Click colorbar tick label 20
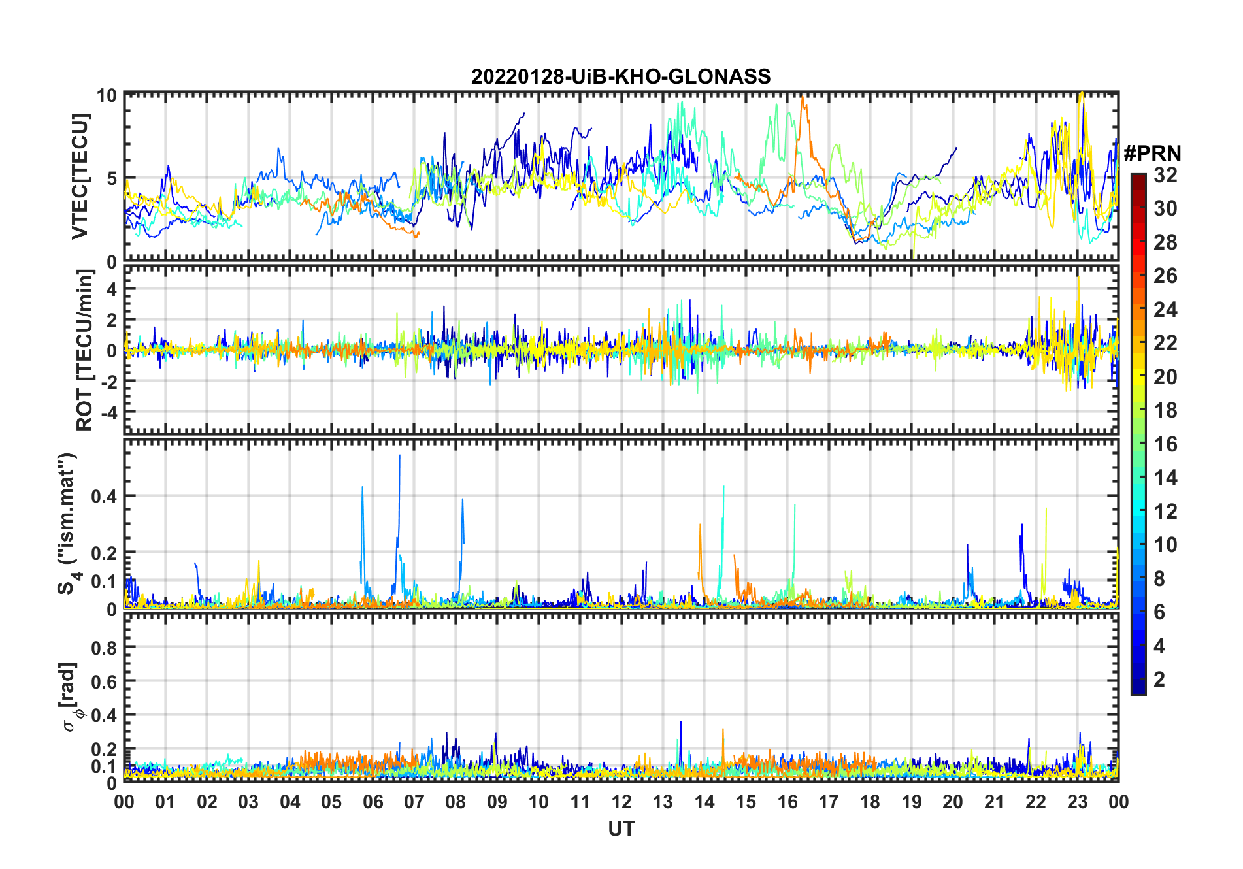Image resolution: width=1243 pixels, height=869 pixels. 1165,377
